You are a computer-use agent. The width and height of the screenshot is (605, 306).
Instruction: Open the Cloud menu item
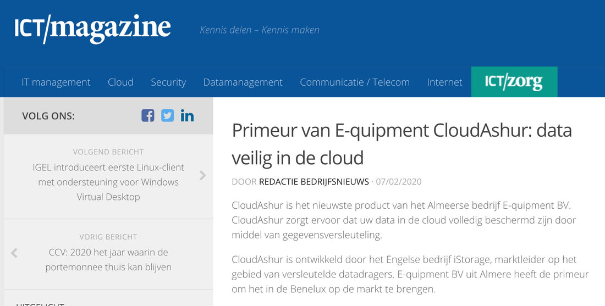click(x=120, y=82)
